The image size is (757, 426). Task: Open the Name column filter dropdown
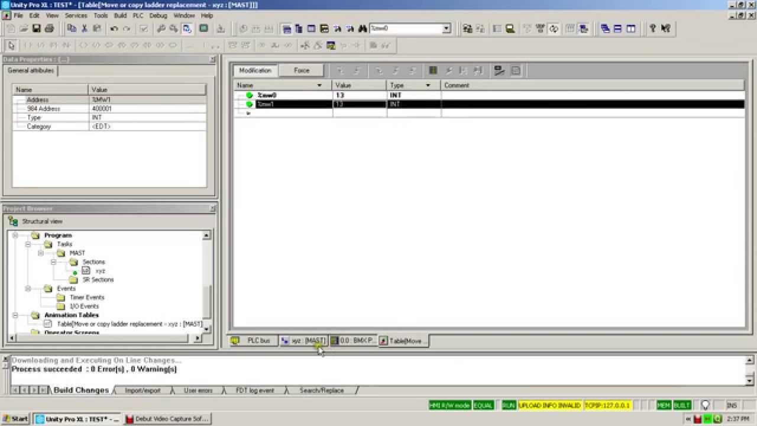[x=319, y=85]
